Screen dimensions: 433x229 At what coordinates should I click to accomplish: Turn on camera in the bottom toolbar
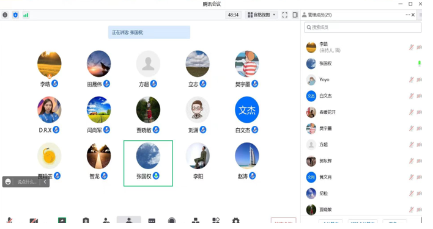[x=34, y=220]
